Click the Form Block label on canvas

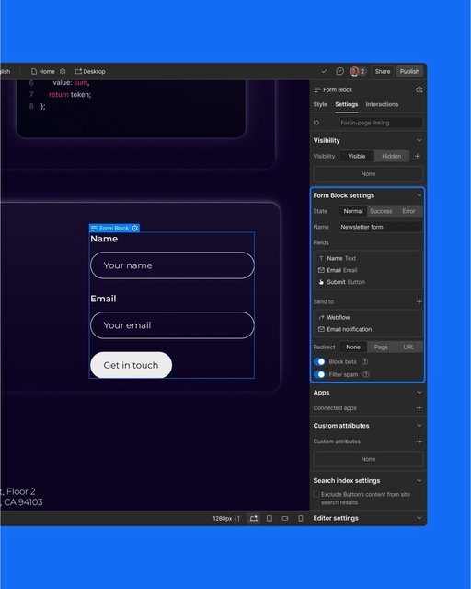[x=114, y=228]
